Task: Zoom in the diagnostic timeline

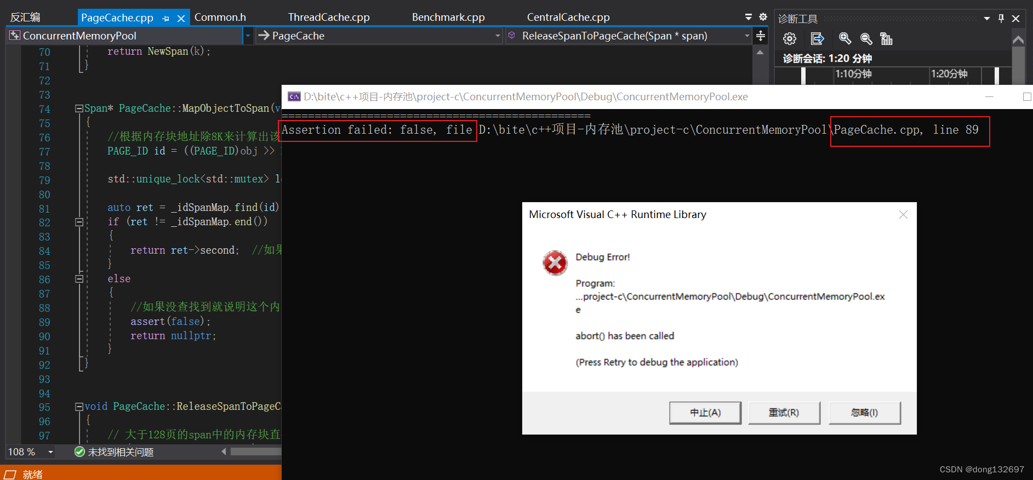Action: 845,39
